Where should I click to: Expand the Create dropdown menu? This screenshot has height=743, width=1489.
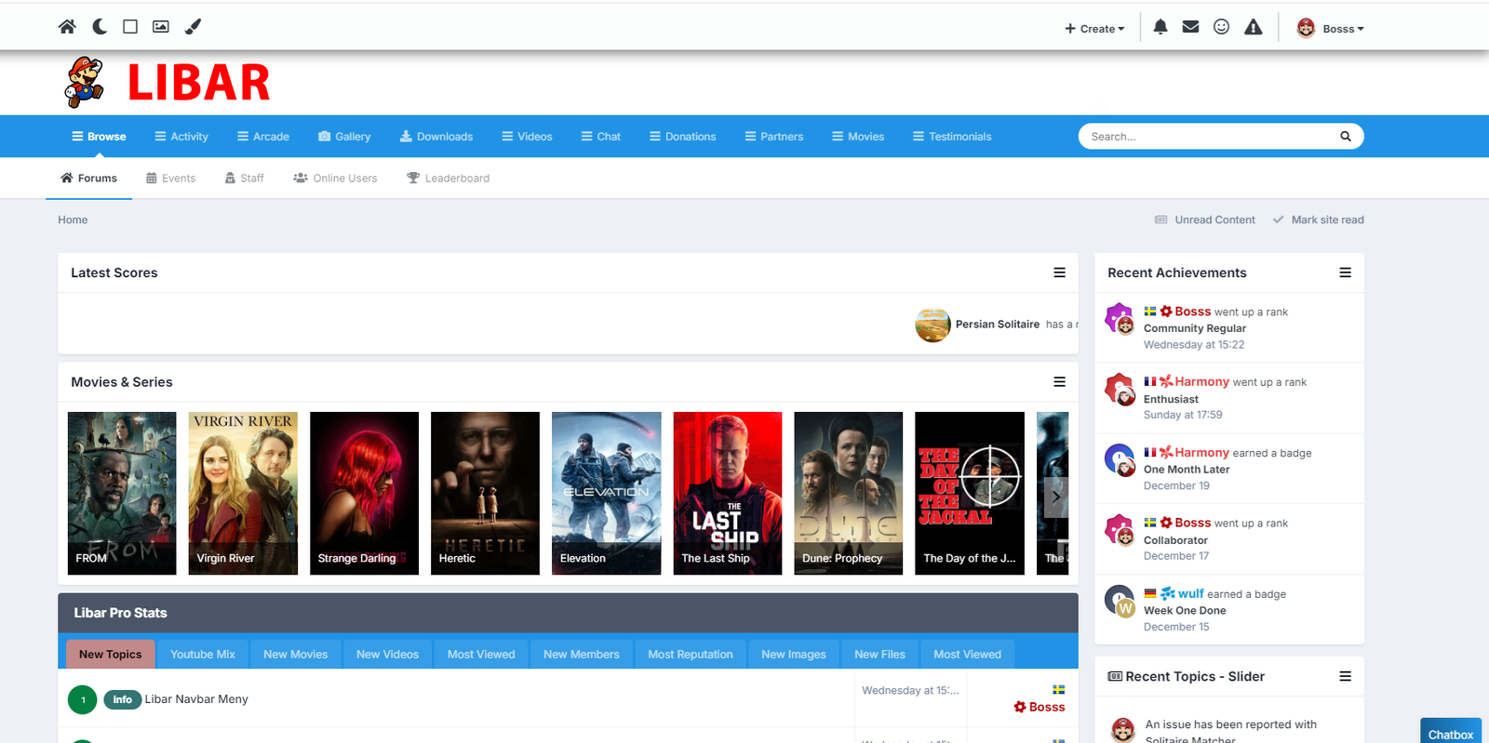1095,29
